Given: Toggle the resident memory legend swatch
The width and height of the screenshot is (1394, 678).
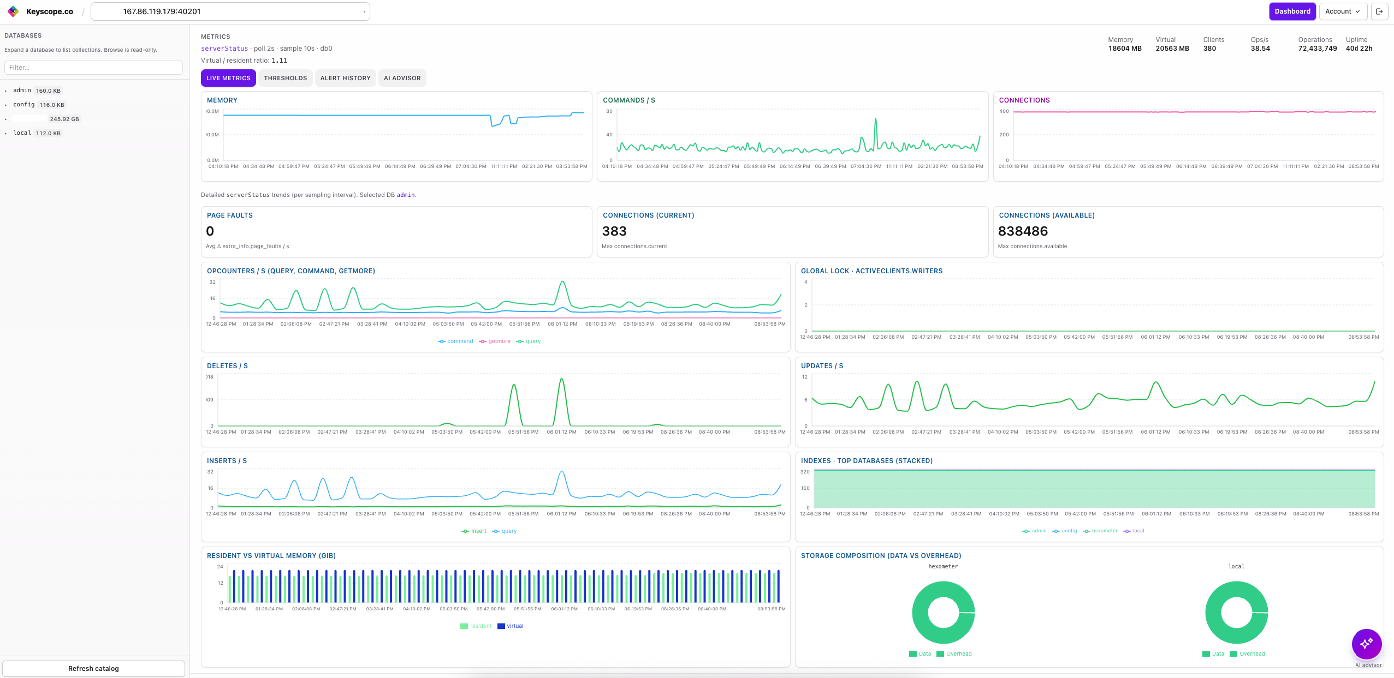Looking at the screenshot, I should 464,626.
